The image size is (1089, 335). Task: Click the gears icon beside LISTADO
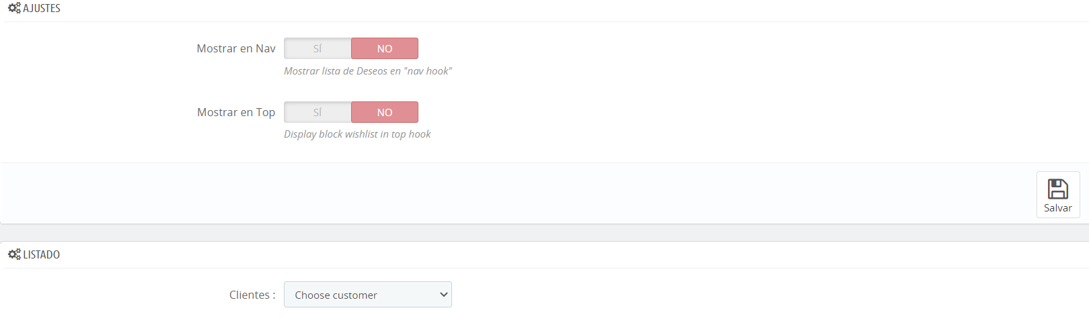click(x=14, y=254)
